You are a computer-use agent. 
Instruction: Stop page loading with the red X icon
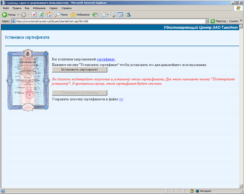34,15
